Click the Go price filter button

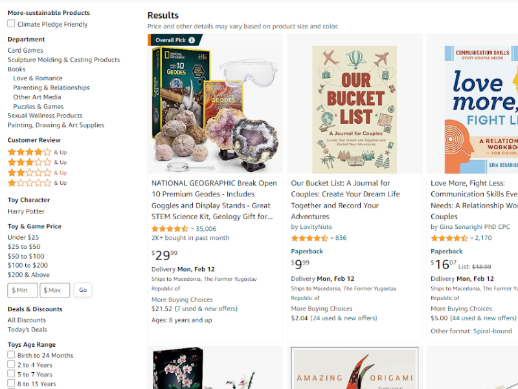tap(83, 290)
